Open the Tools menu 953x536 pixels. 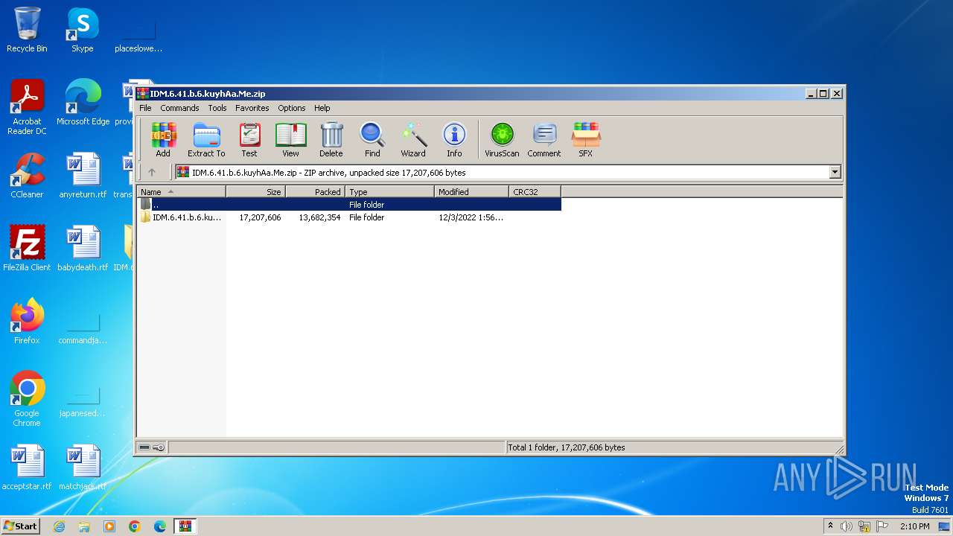click(217, 108)
